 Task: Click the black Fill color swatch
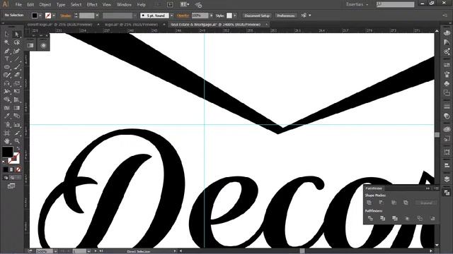[7, 152]
